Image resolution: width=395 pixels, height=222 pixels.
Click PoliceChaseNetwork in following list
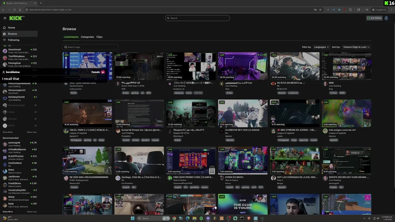click(x=20, y=85)
